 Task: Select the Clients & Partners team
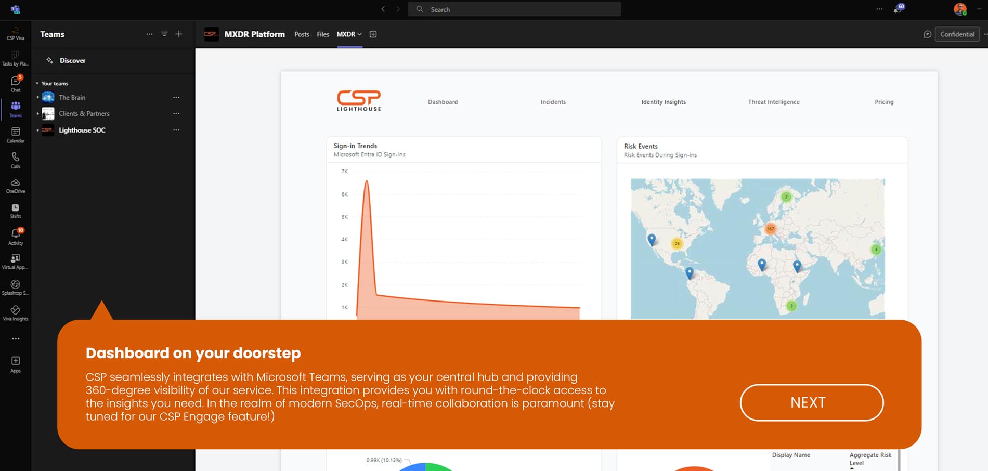[84, 113]
